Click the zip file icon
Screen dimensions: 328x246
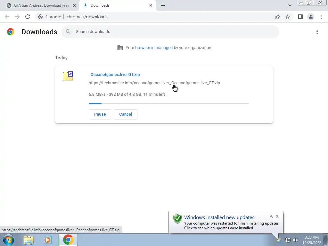(x=68, y=76)
